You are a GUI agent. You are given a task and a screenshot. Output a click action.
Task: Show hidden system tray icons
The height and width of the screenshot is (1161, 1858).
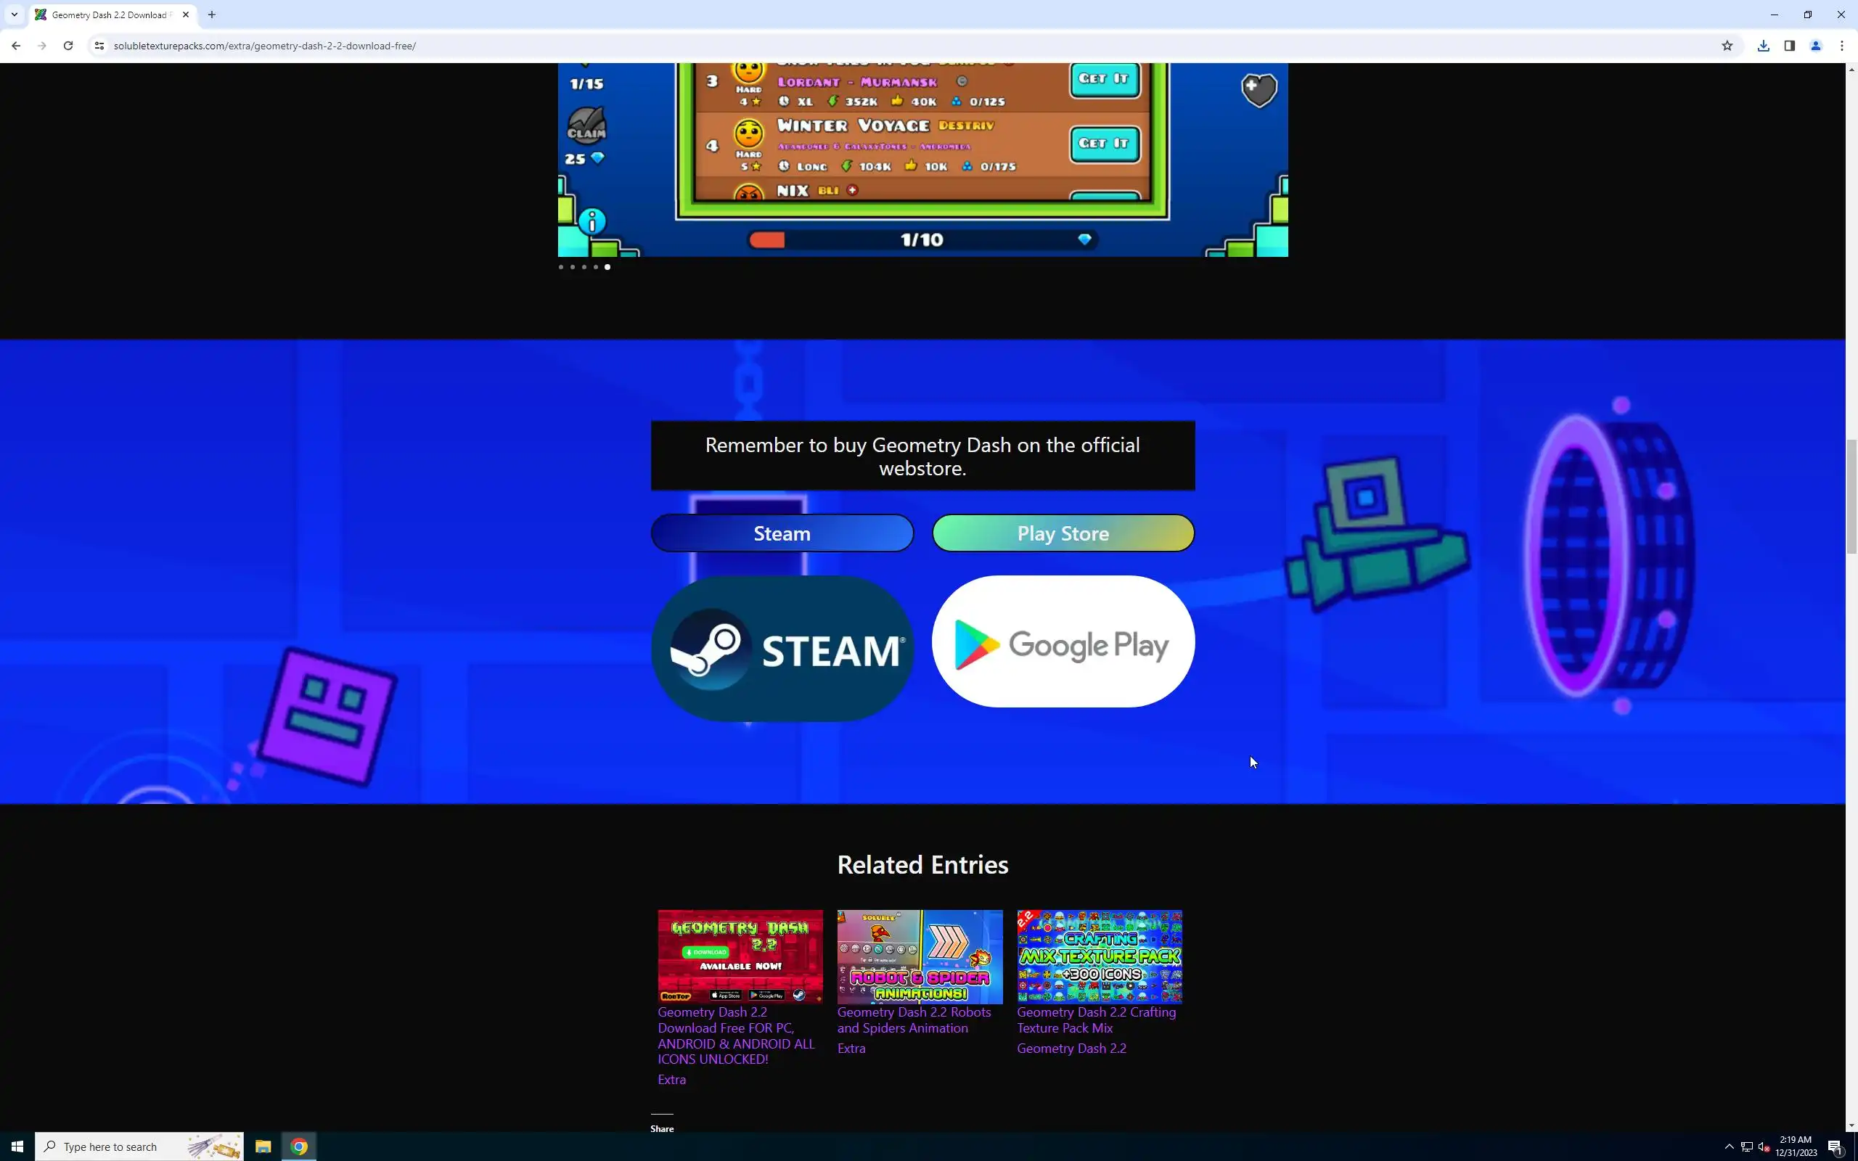(1729, 1146)
